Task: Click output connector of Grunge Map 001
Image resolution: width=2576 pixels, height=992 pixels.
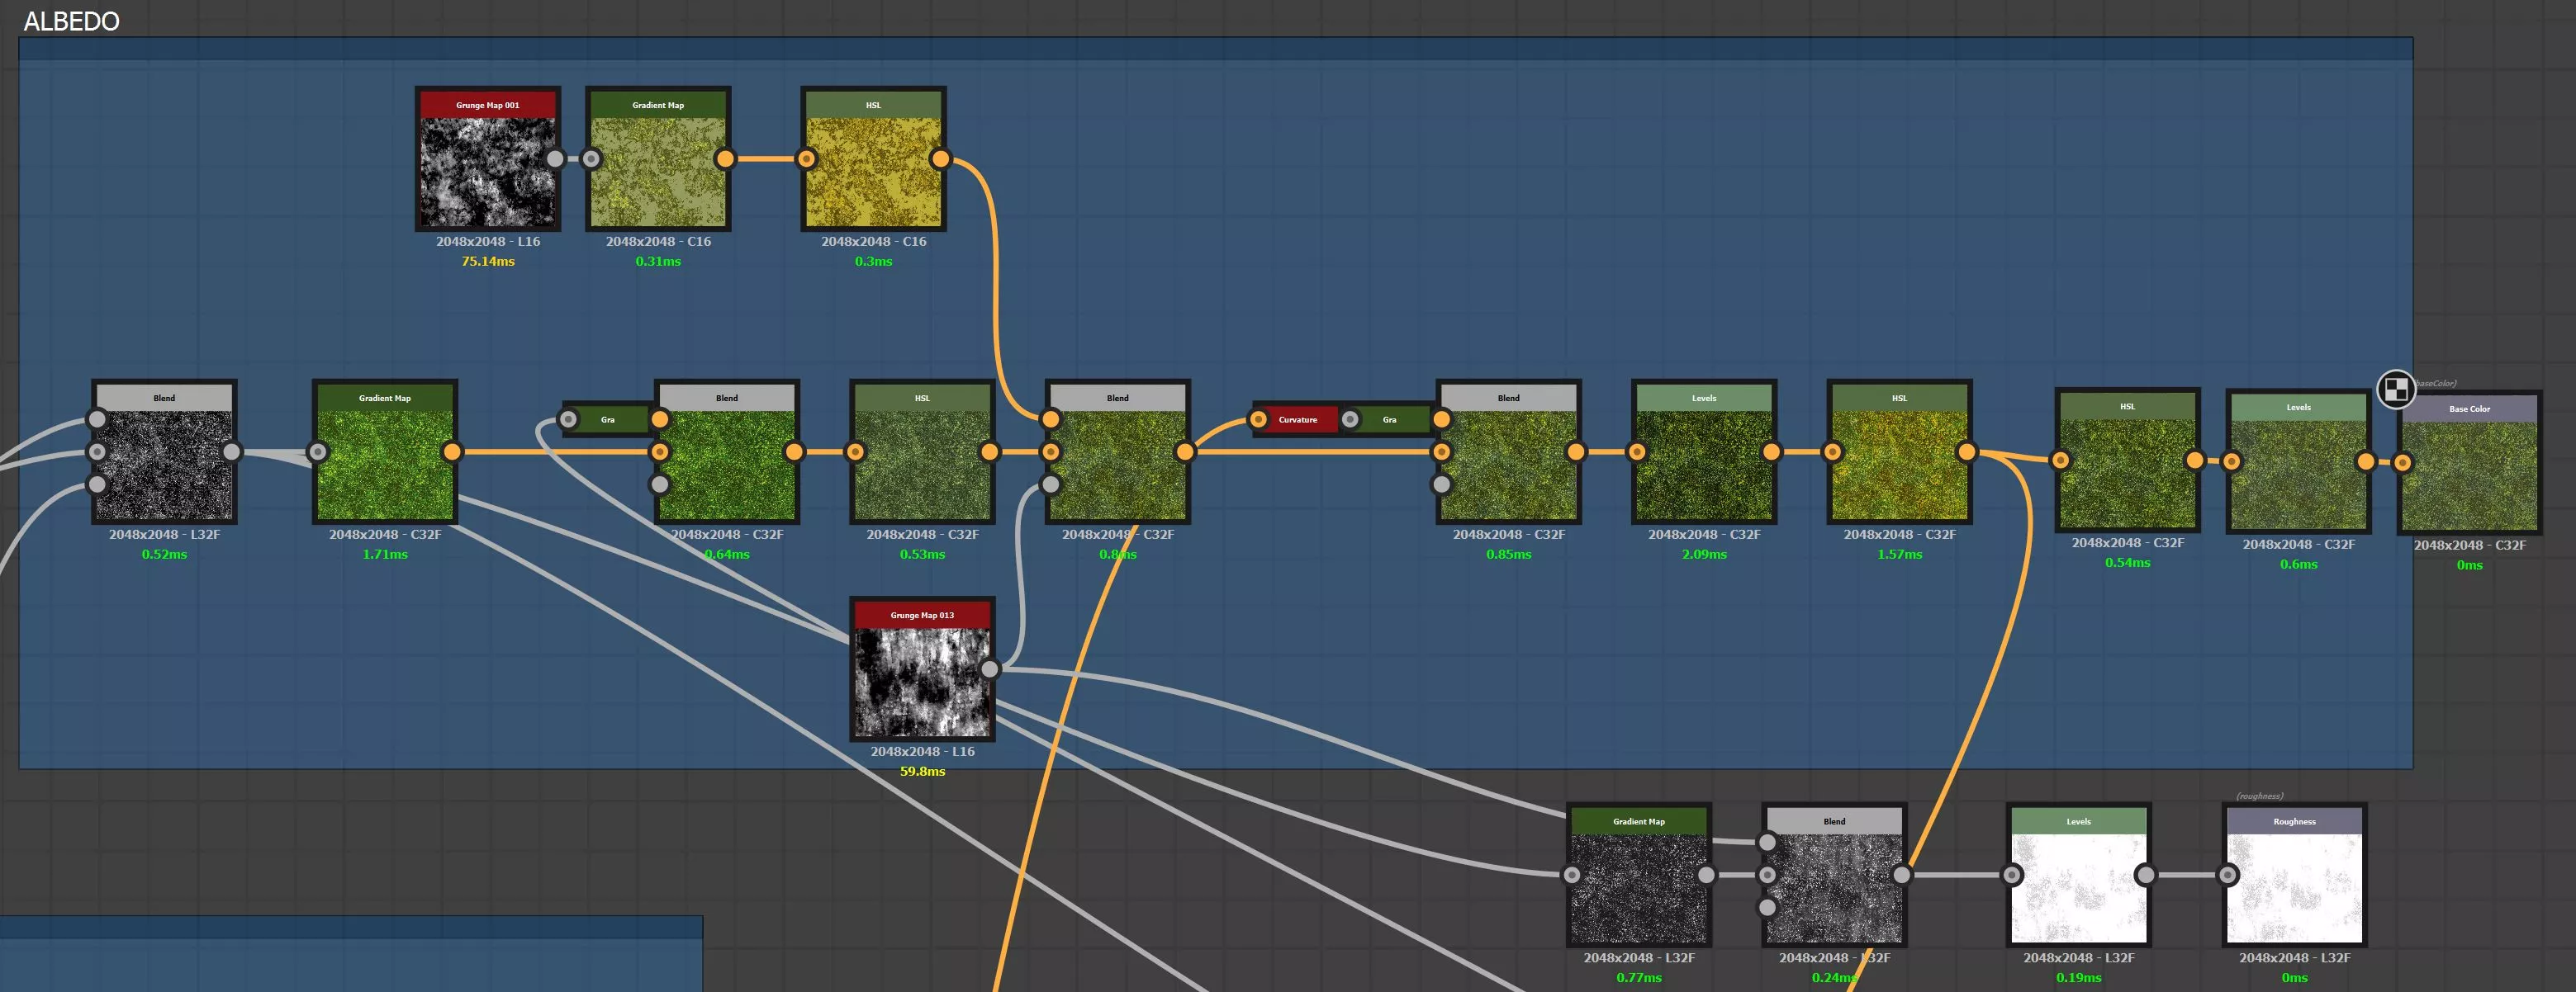Action: (x=555, y=158)
